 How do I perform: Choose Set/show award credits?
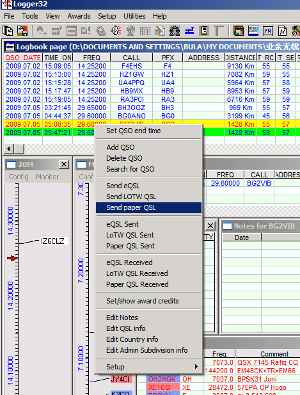[x=148, y=301]
